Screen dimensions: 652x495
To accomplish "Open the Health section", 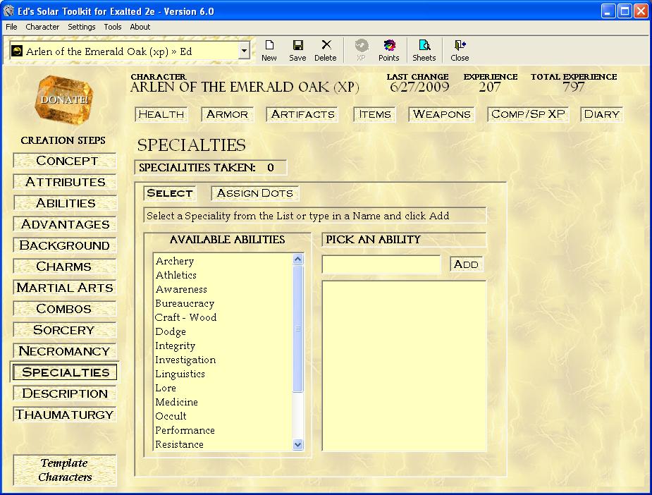I will point(161,114).
